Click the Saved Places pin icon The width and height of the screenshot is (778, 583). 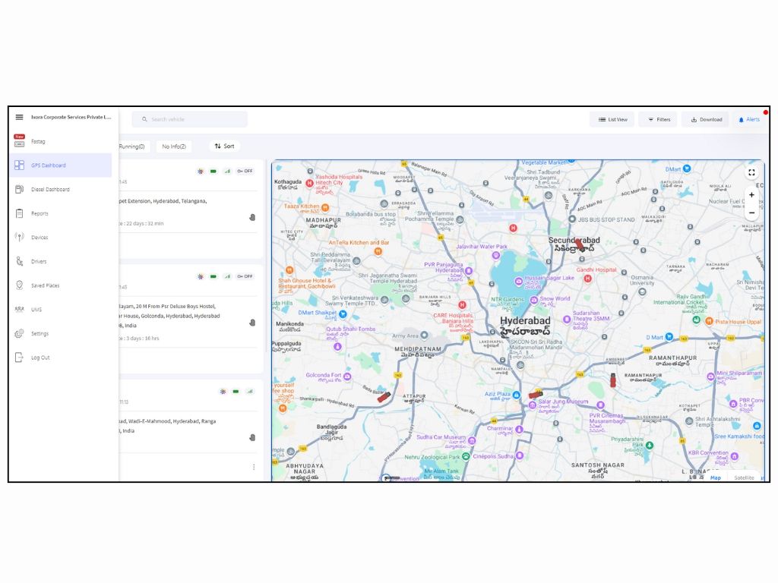coord(19,285)
